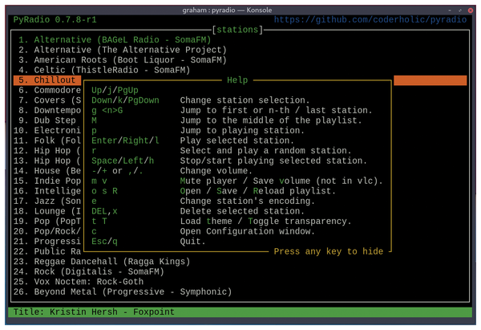481x330 pixels.
Task: Click 'Mute player / Save volume' help line
Action: (x=281, y=181)
